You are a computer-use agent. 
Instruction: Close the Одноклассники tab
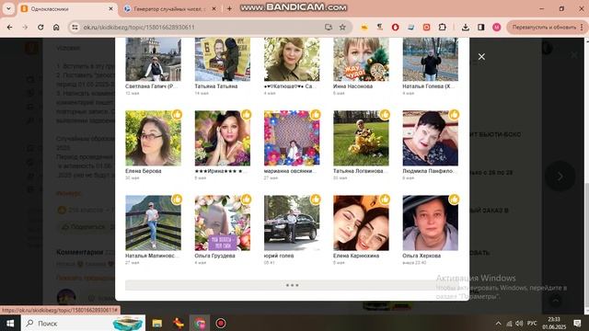point(110,8)
